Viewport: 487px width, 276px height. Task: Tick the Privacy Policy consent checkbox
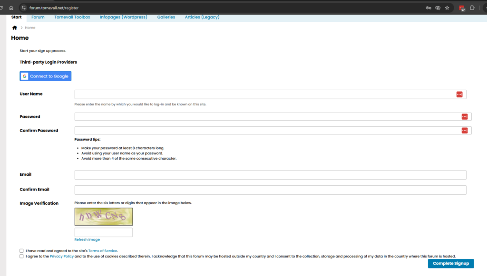tap(21, 256)
